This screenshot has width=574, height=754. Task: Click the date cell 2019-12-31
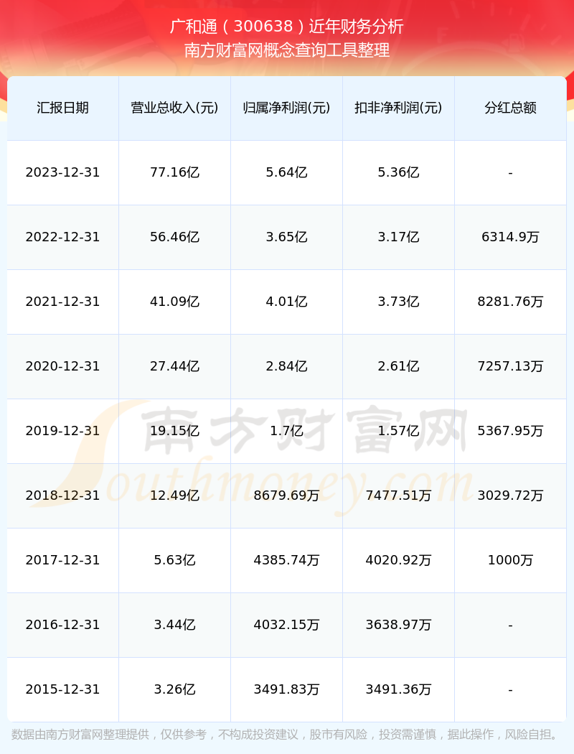(x=63, y=431)
